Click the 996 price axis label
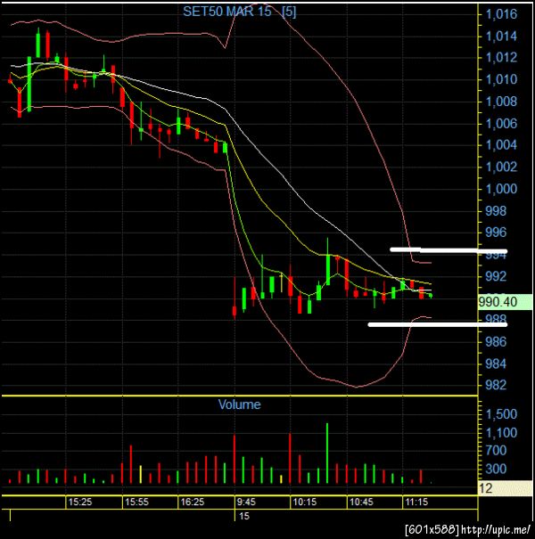This screenshot has width=535, height=539. click(x=496, y=233)
